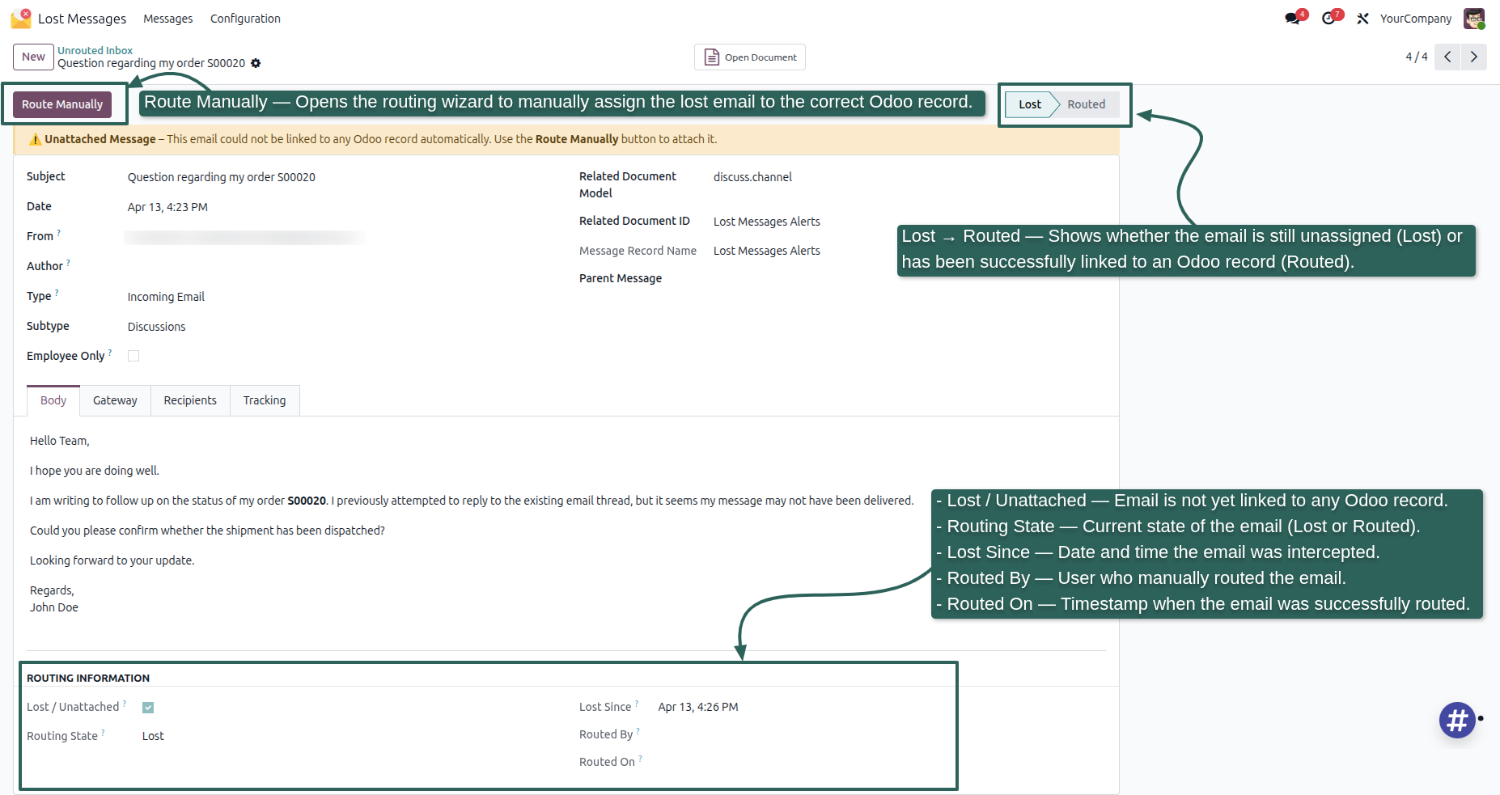Go back to Unrouted Inbox breadcrumb

point(95,50)
